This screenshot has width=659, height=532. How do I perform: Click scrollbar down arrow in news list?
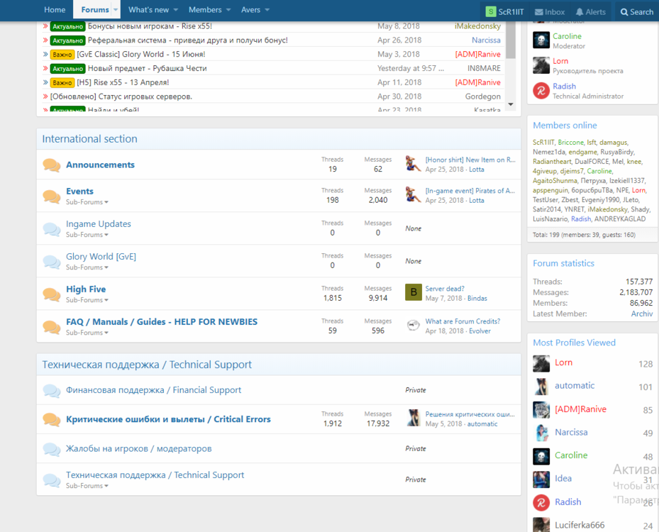[510, 104]
